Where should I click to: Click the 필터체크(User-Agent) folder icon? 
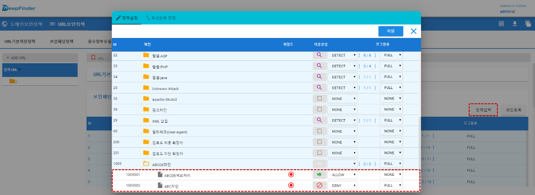(146, 131)
